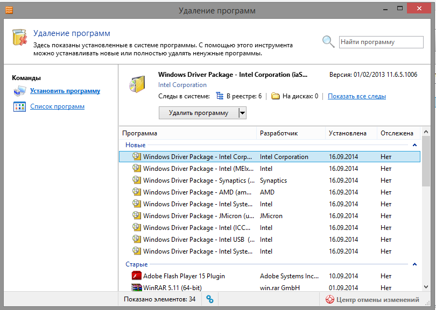This screenshot has height=310, width=436.
Task: Click the list scrollbar down arrow
Action: [x=426, y=287]
